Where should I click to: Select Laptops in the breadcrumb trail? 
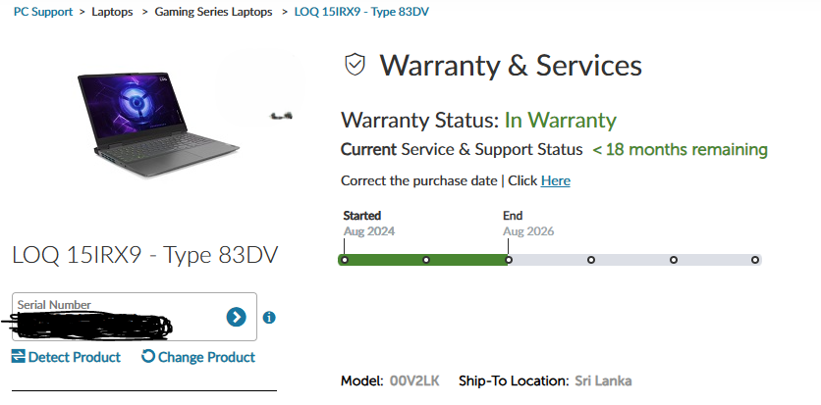[x=112, y=12]
